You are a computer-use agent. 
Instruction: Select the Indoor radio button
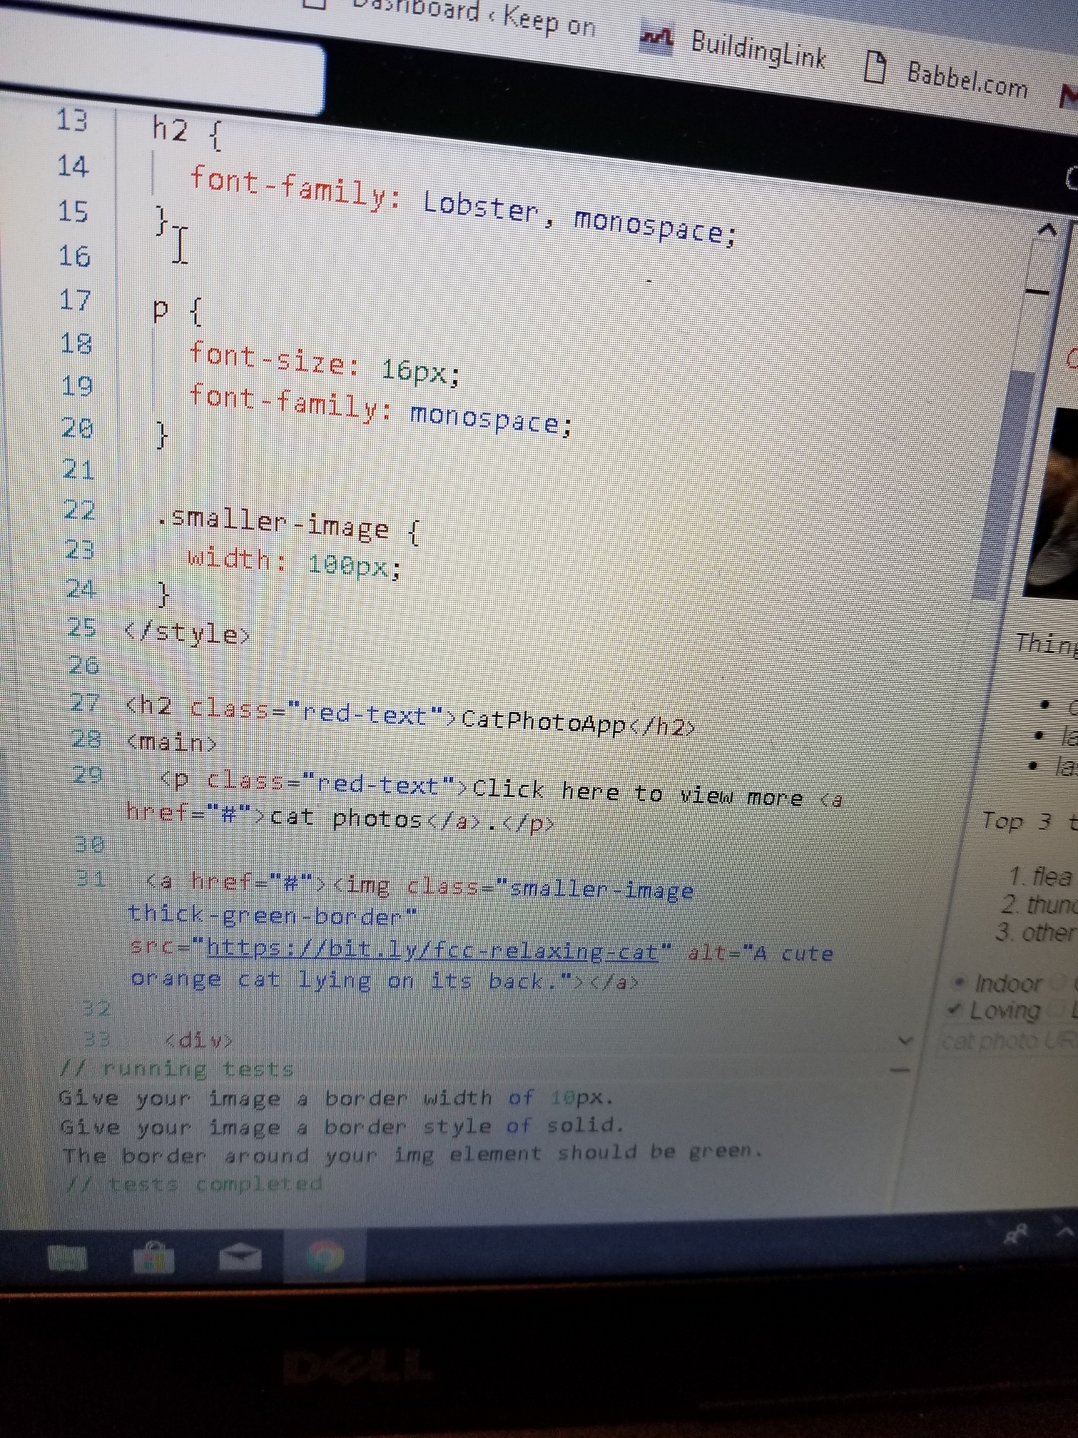pos(960,982)
